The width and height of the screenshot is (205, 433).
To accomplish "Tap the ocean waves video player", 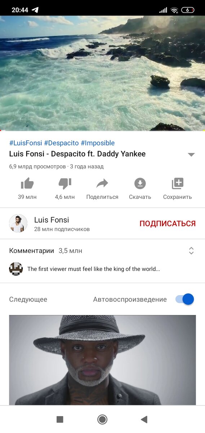I will [x=102, y=73].
